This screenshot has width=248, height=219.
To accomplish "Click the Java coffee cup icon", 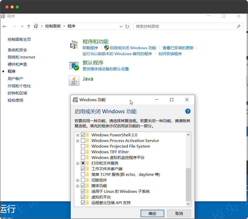I will click(x=74, y=81).
